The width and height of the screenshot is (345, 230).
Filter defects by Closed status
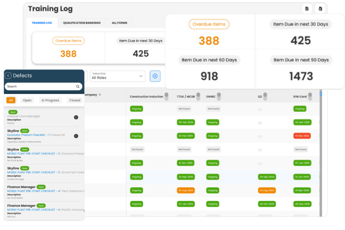(74, 100)
